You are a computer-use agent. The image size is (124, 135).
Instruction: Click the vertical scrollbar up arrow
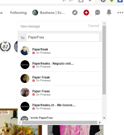[104, 24]
